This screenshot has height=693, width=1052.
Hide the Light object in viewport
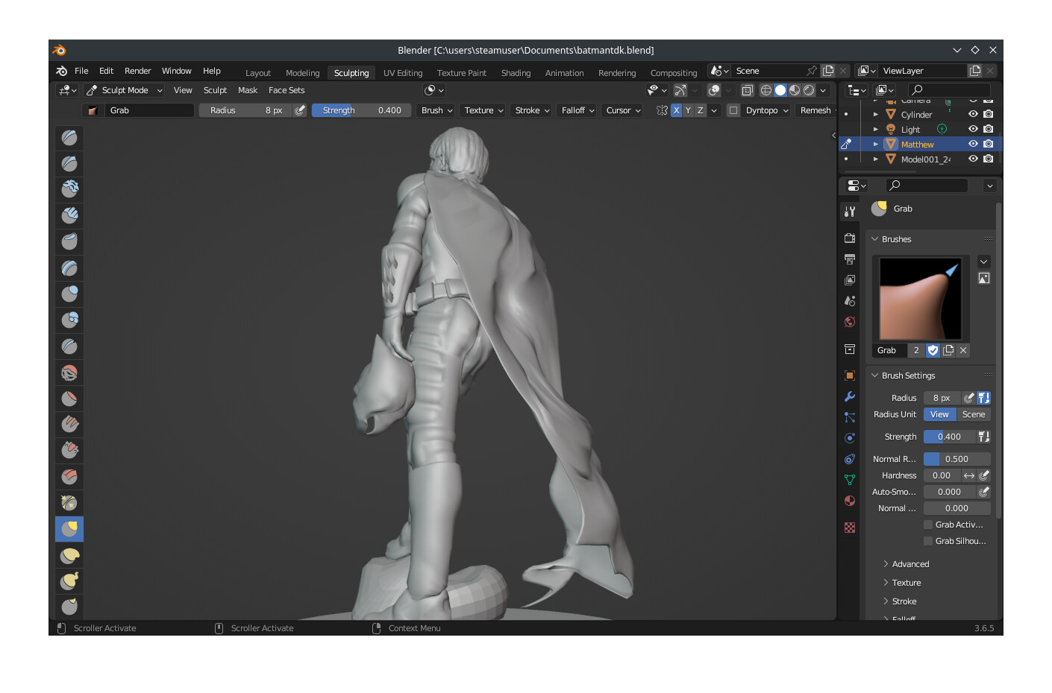coord(973,129)
